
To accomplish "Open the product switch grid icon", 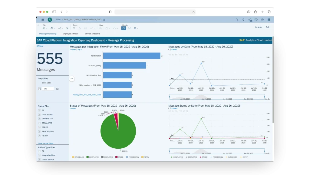I will pos(269,20).
